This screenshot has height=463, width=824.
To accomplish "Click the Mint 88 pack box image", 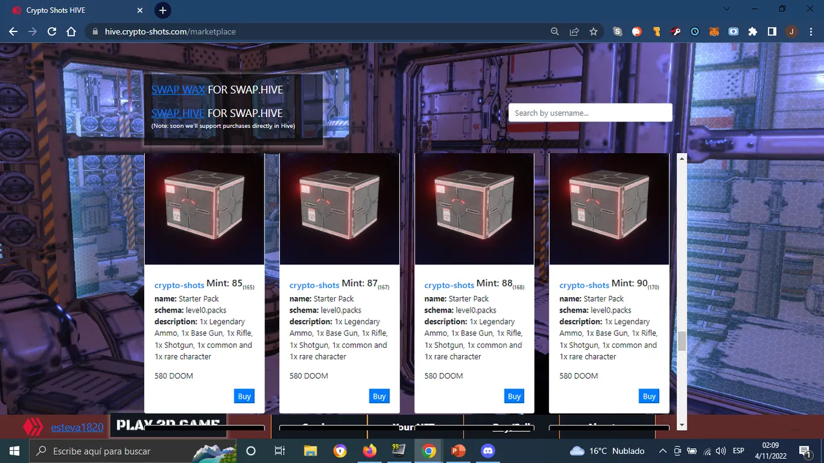I will click(x=474, y=209).
